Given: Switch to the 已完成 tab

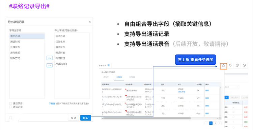Looking at the screenshot, I should tap(119, 77).
